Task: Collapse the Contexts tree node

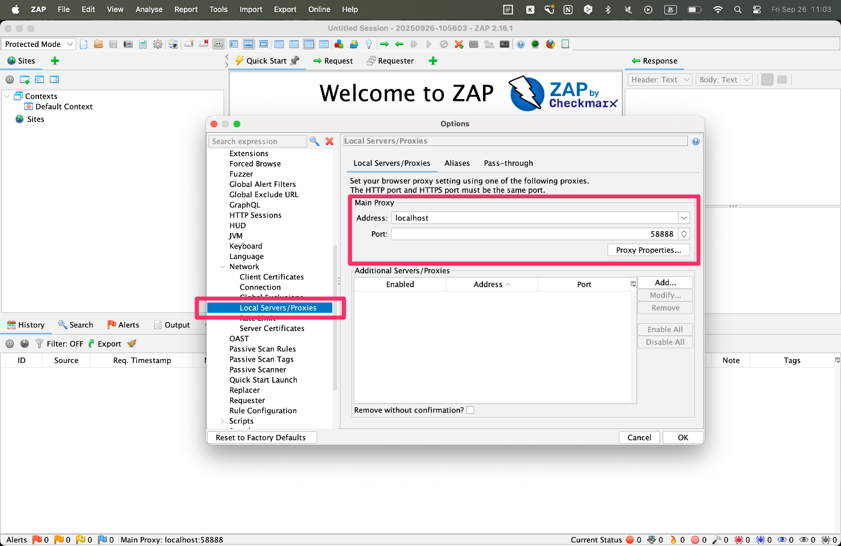Action: (x=7, y=96)
